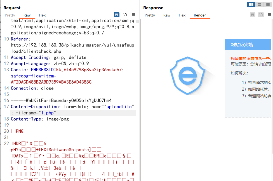273x181 pixels.
Task: Select the Request Raw tab
Action: pos(27,15)
